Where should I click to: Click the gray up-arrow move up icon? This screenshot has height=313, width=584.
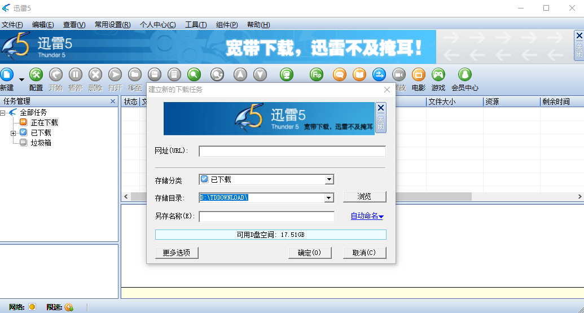coord(240,75)
